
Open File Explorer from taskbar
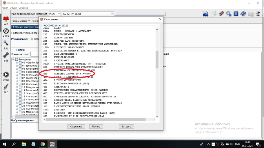pos(23,144)
